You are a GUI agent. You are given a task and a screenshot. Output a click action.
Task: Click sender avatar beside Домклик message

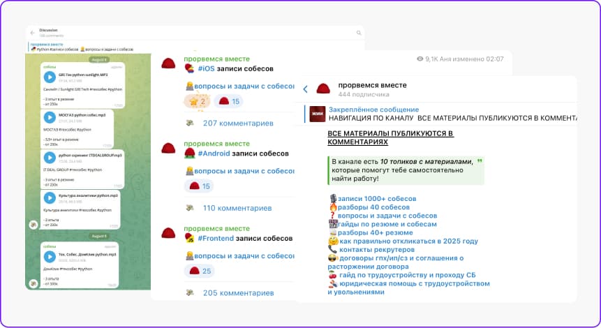pyautogui.click(x=34, y=284)
